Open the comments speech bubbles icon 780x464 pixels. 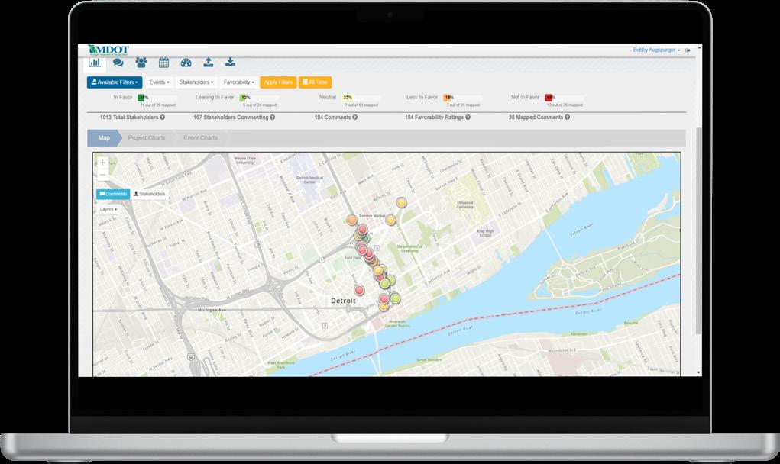pos(118,63)
